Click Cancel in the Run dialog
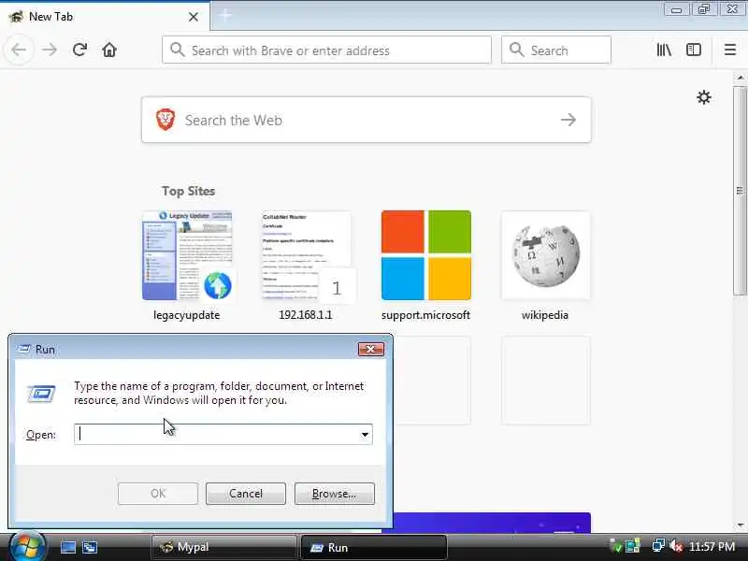748x561 pixels. 246,494
